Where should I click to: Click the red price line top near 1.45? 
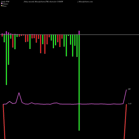[x=126, y=105]
